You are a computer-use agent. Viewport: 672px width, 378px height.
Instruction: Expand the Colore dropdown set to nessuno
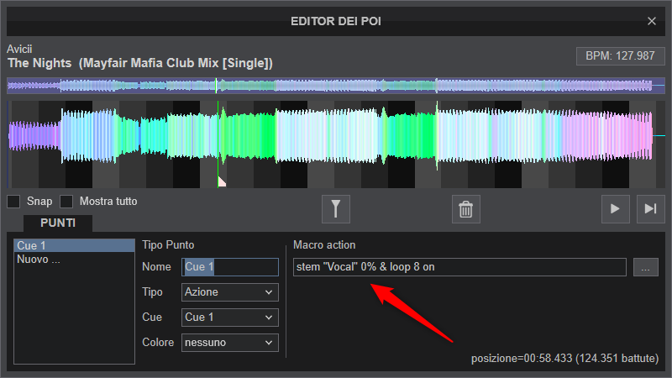point(229,343)
